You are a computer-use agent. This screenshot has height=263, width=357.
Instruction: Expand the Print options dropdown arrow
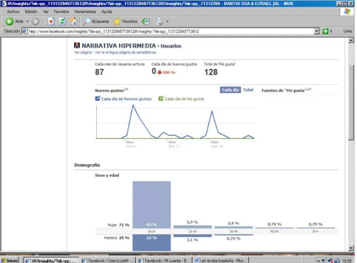(167, 22)
